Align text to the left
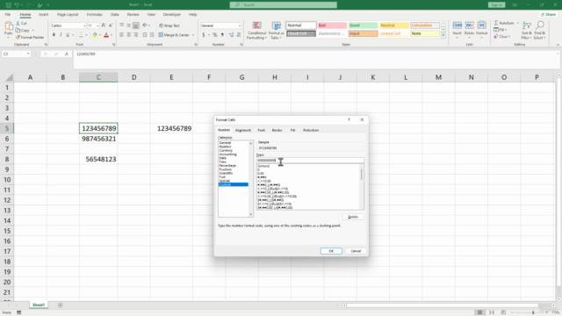This screenshot has height=316, width=562. tap(122, 35)
